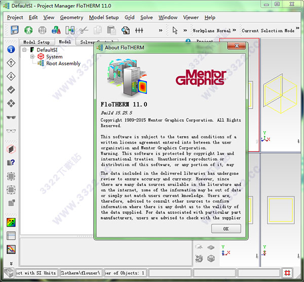Click the grid question-mark icon
Screen dimensions: 304x282
11,163
